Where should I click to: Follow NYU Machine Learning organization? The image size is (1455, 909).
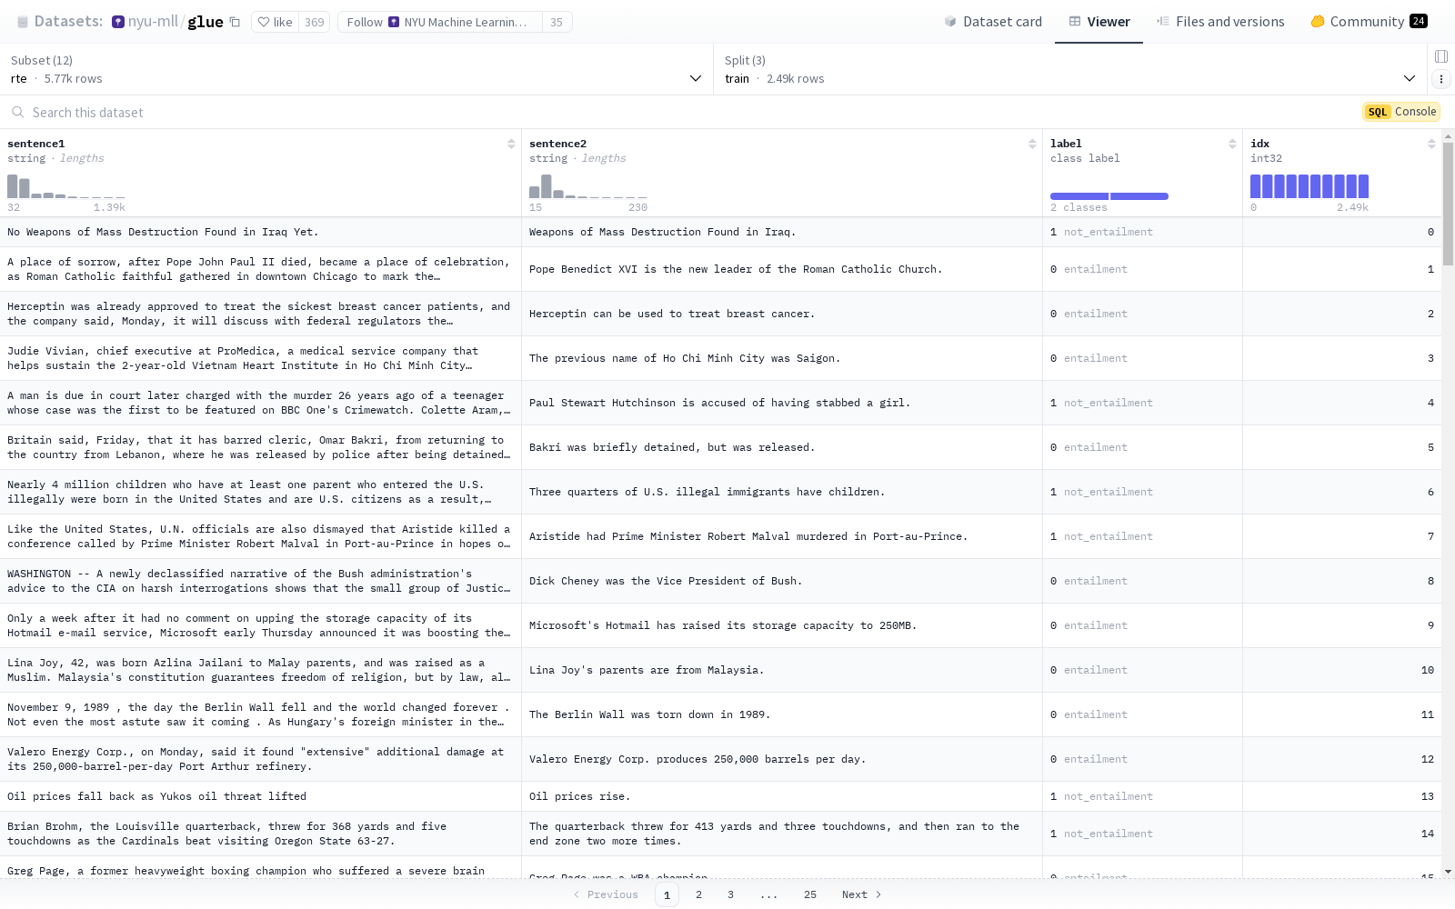pyautogui.click(x=440, y=22)
